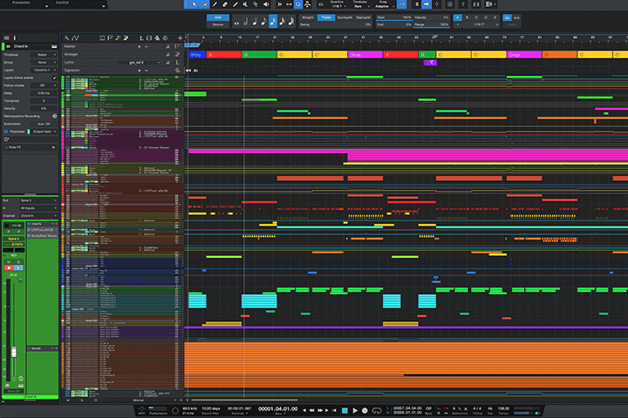Open the channel strip Out dropdown
Image resolution: width=628 pixels, height=418 pixels.
click(x=38, y=200)
